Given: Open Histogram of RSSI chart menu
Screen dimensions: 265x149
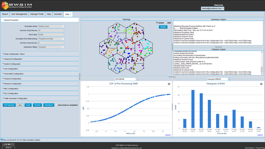Looking at the screenshot, I should [x=261, y=84].
